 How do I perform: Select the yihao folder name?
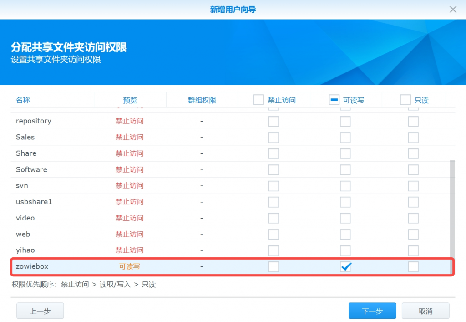[x=25, y=250]
